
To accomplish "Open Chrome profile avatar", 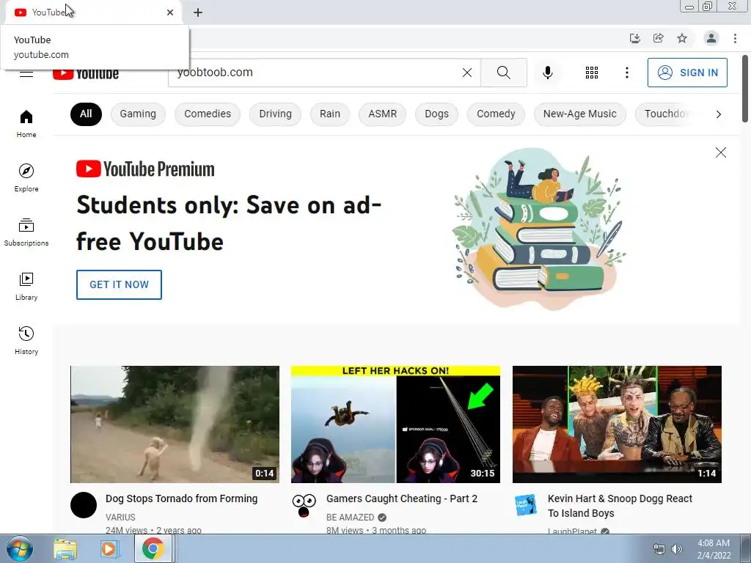I will pyautogui.click(x=711, y=38).
